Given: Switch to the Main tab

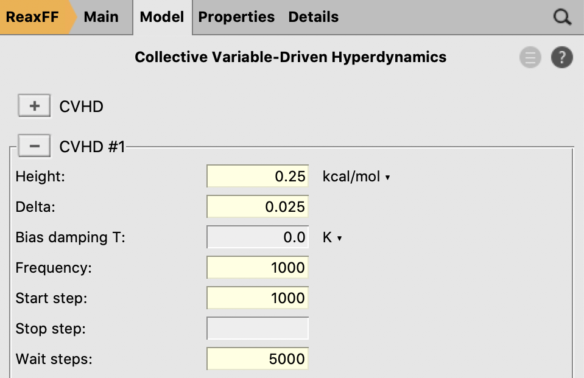Looking at the screenshot, I should click(x=101, y=17).
